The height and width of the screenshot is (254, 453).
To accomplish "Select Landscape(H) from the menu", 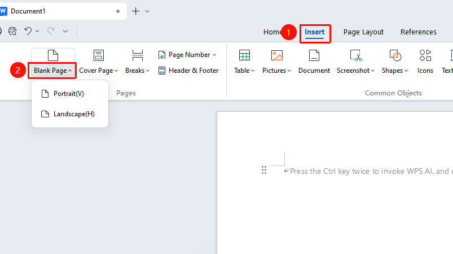I will 70,114.
